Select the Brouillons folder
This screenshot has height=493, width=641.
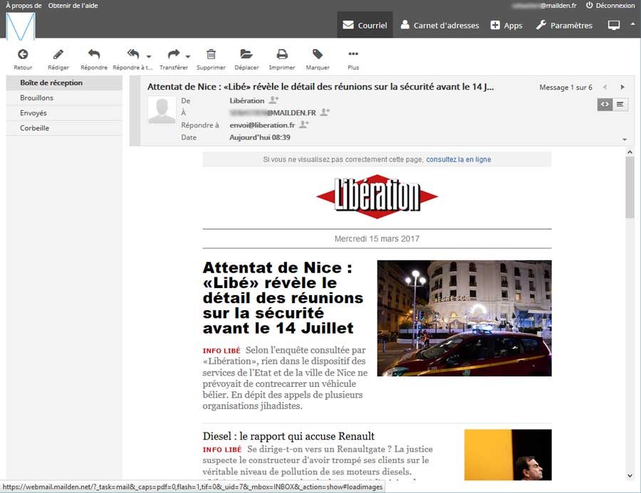tap(64, 97)
